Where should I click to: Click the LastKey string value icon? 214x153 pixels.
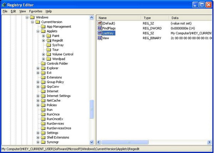(100, 33)
